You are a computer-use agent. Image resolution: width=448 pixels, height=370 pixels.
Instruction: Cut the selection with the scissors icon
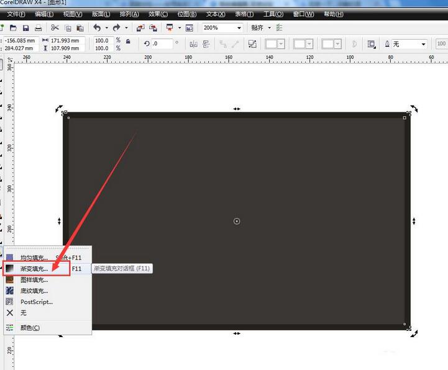pyautogui.click(x=55, y=28)
